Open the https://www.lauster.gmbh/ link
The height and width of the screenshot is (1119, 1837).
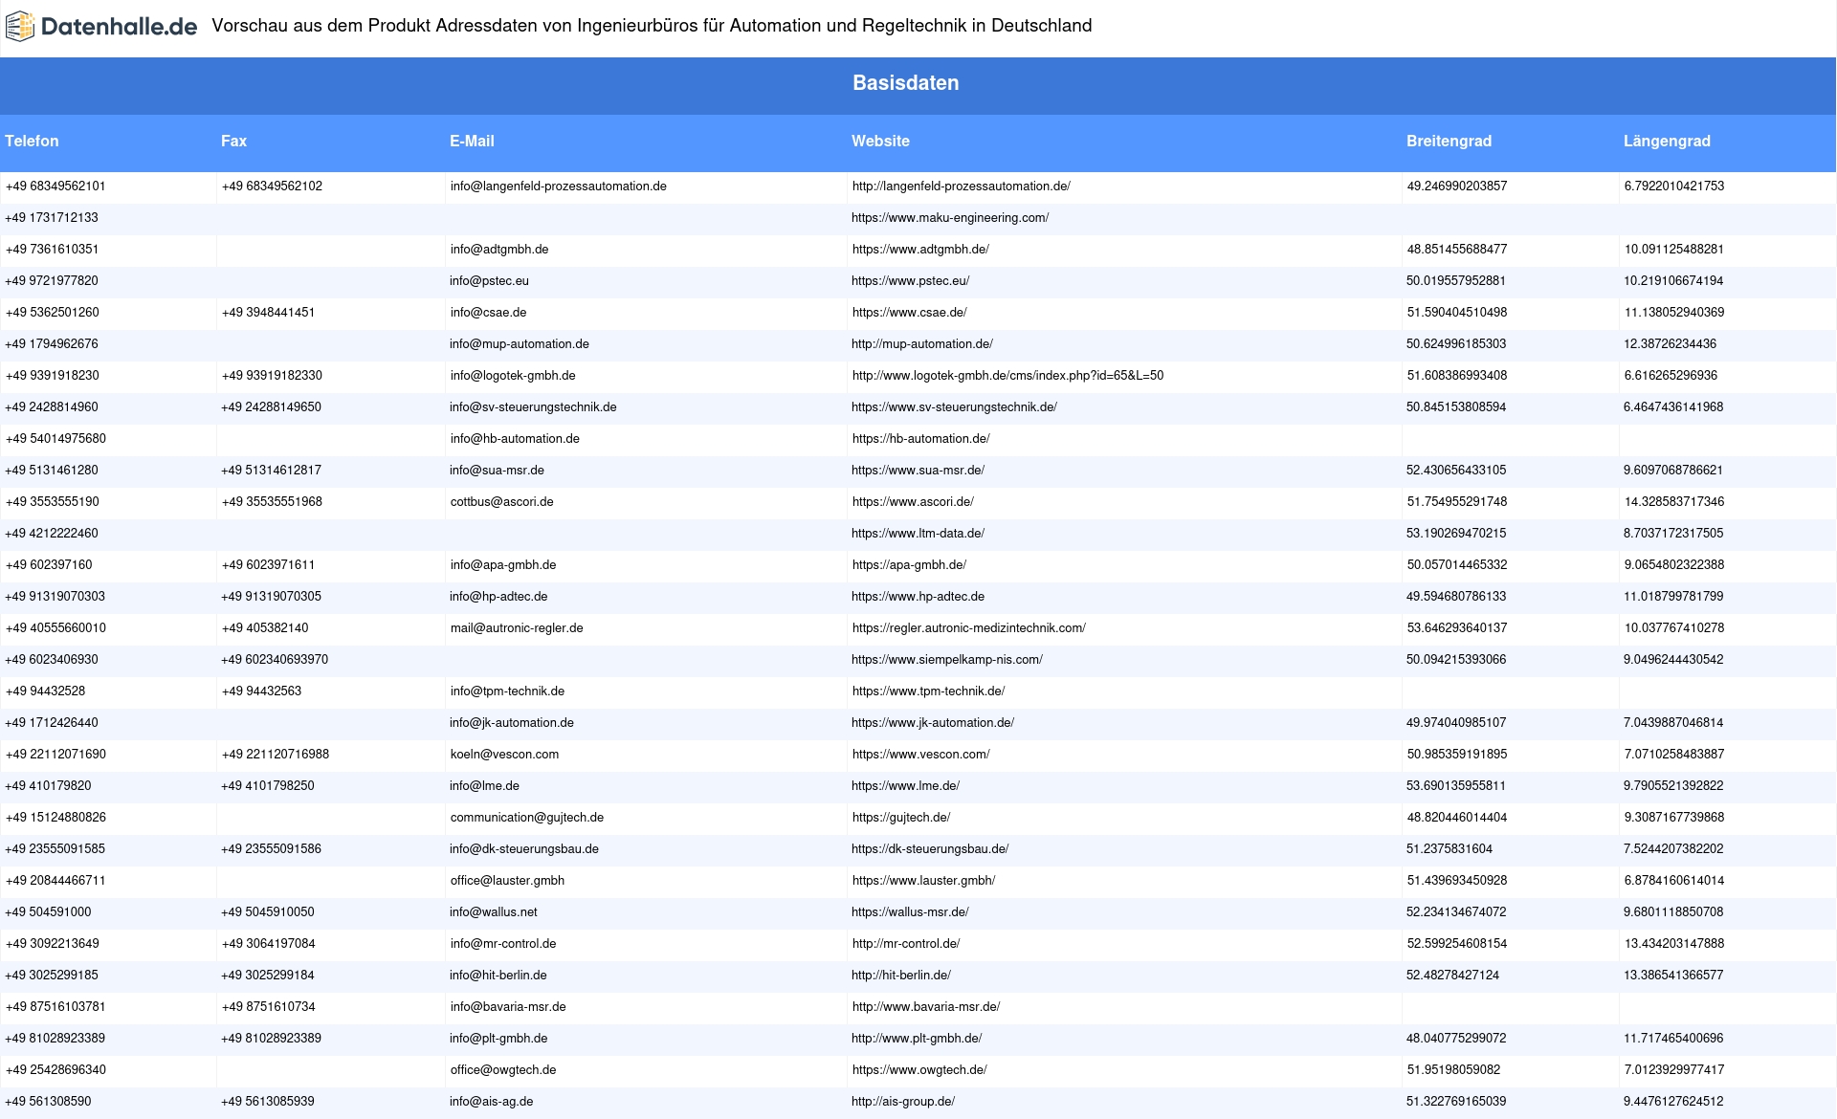click(923, 881)
